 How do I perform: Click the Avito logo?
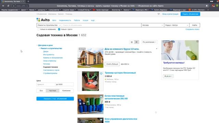tap(43, 20)
